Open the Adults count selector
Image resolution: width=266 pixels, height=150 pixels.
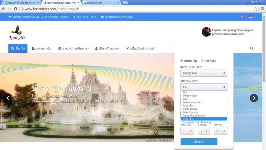(187, 131)
